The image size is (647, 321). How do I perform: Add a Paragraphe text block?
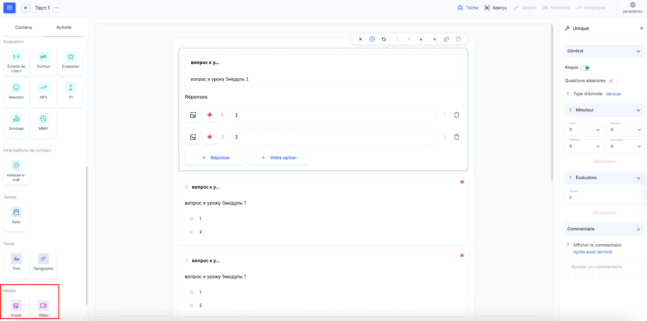[x=43, y=264]
